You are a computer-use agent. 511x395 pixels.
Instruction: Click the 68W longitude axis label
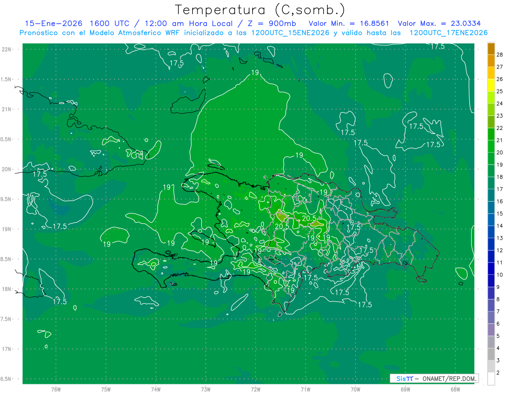click(455, 389)
